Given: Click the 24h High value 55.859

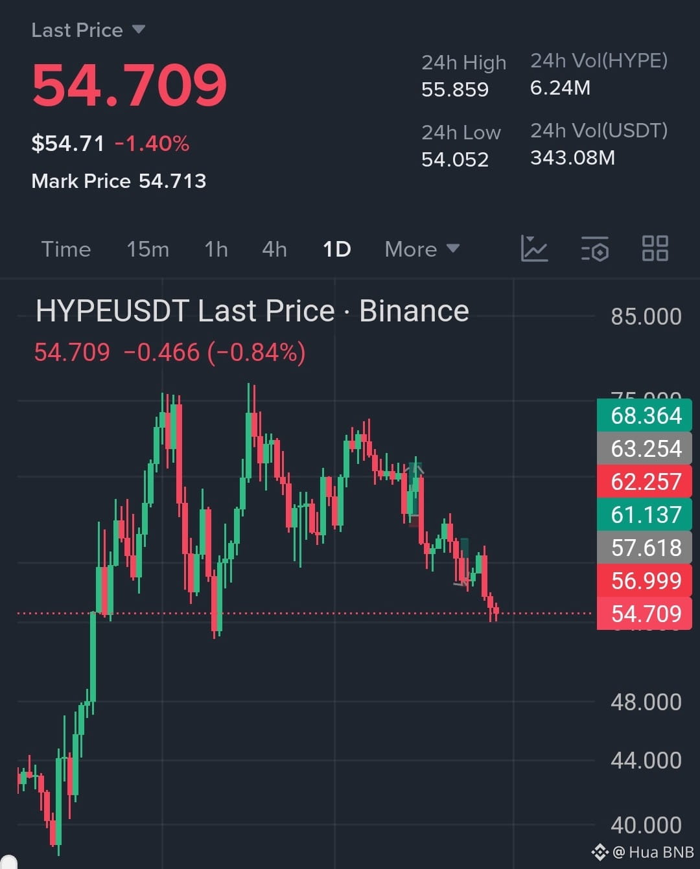Looking at the screenshot, I should coord(455,89).
